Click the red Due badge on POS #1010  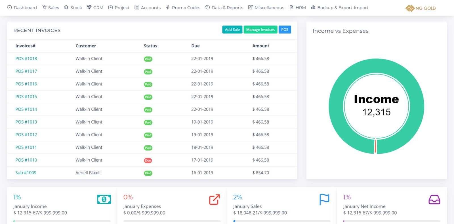click(x=148, y=160)
